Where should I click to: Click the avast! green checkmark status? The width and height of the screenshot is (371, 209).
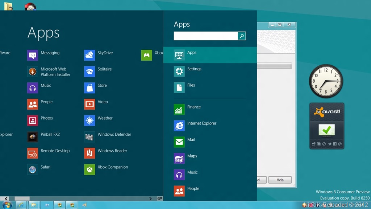326,130
